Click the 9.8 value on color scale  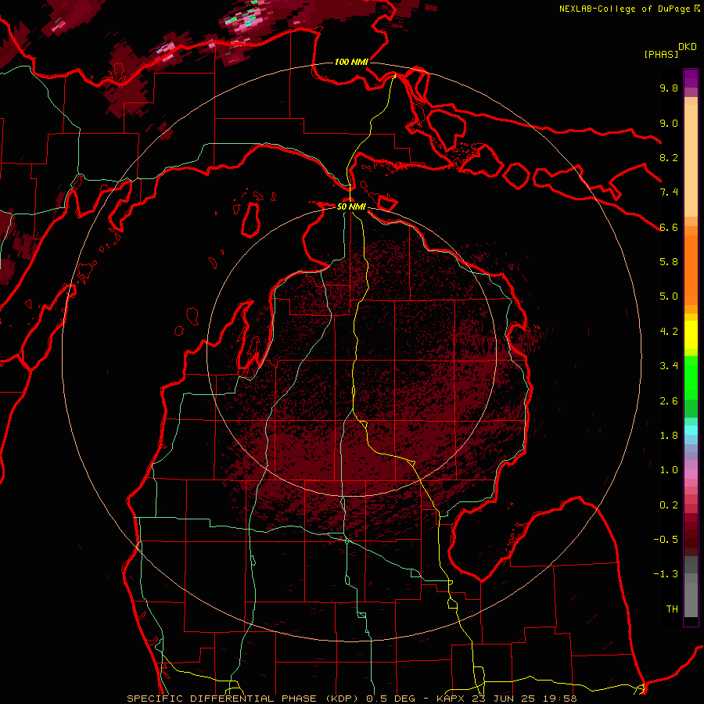tap(669, 88)
